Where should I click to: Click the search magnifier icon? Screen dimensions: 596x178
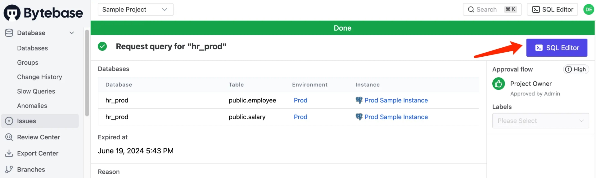coord(471,10)
